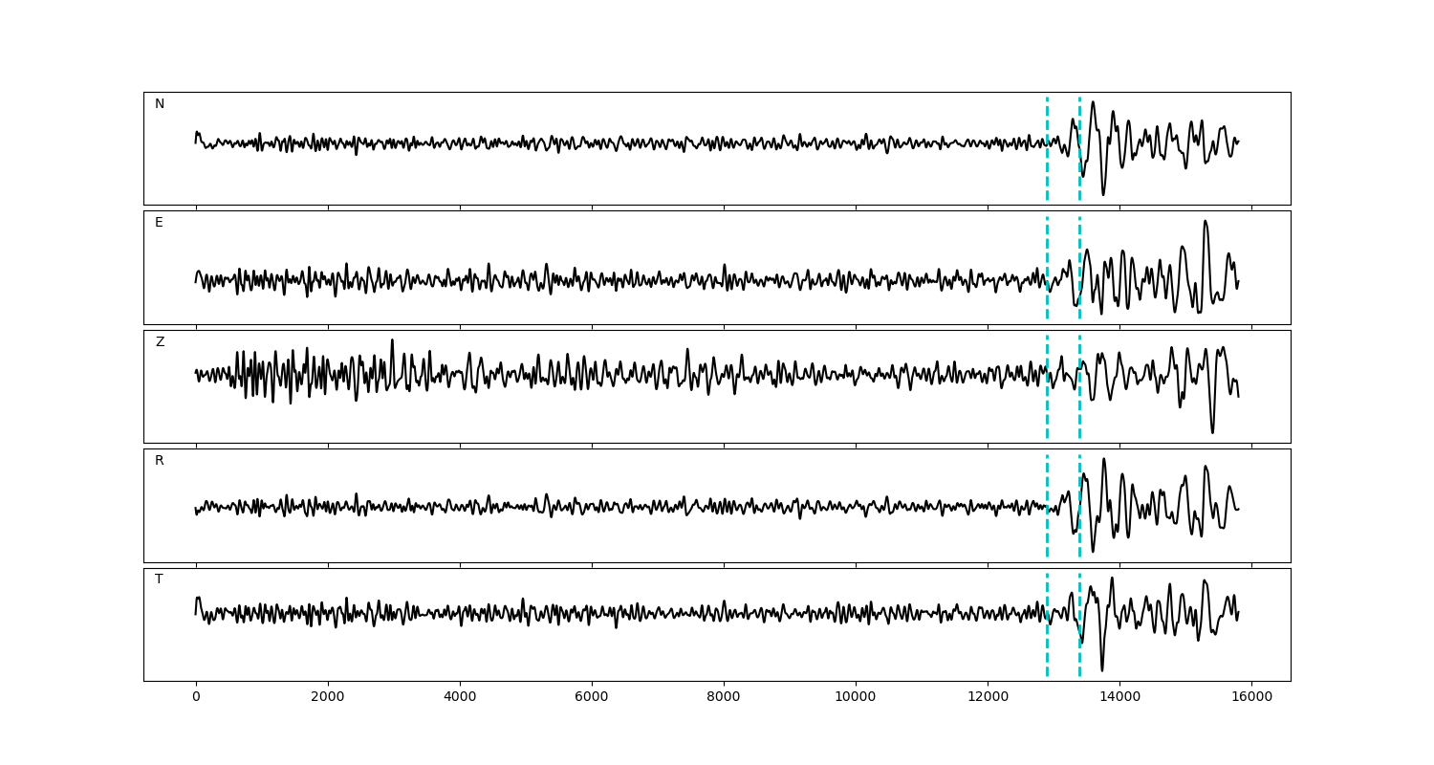Image resolution: width=1434 pixels, height=765 pixels.
Task: Select the R channel label
Action: coord(160,461)
